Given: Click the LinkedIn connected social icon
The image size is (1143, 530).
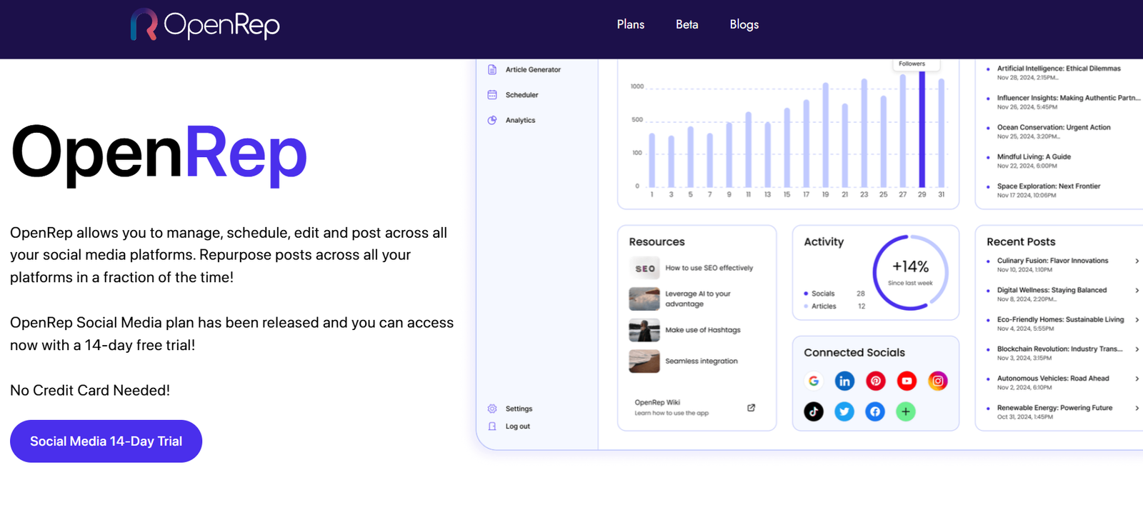Looking at the screenshot, I should [x=844, y=381].
